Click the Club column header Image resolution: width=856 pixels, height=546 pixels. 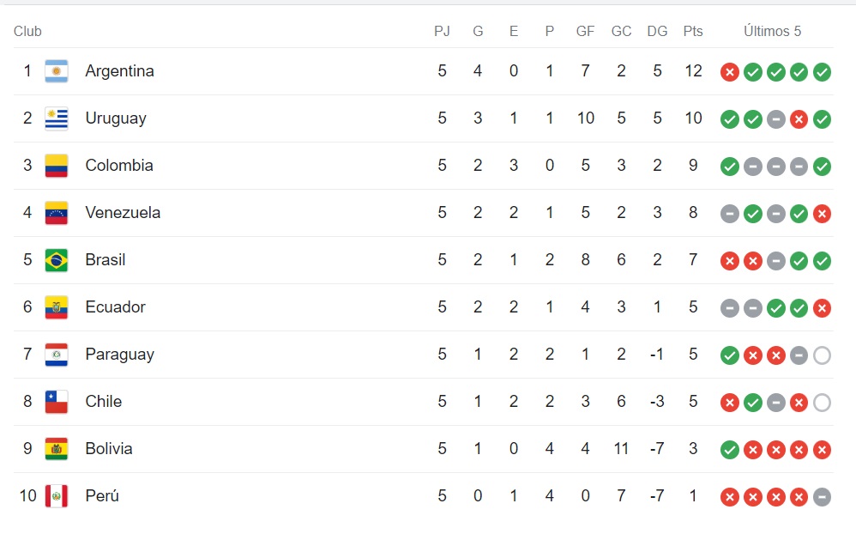click(27, 32)
